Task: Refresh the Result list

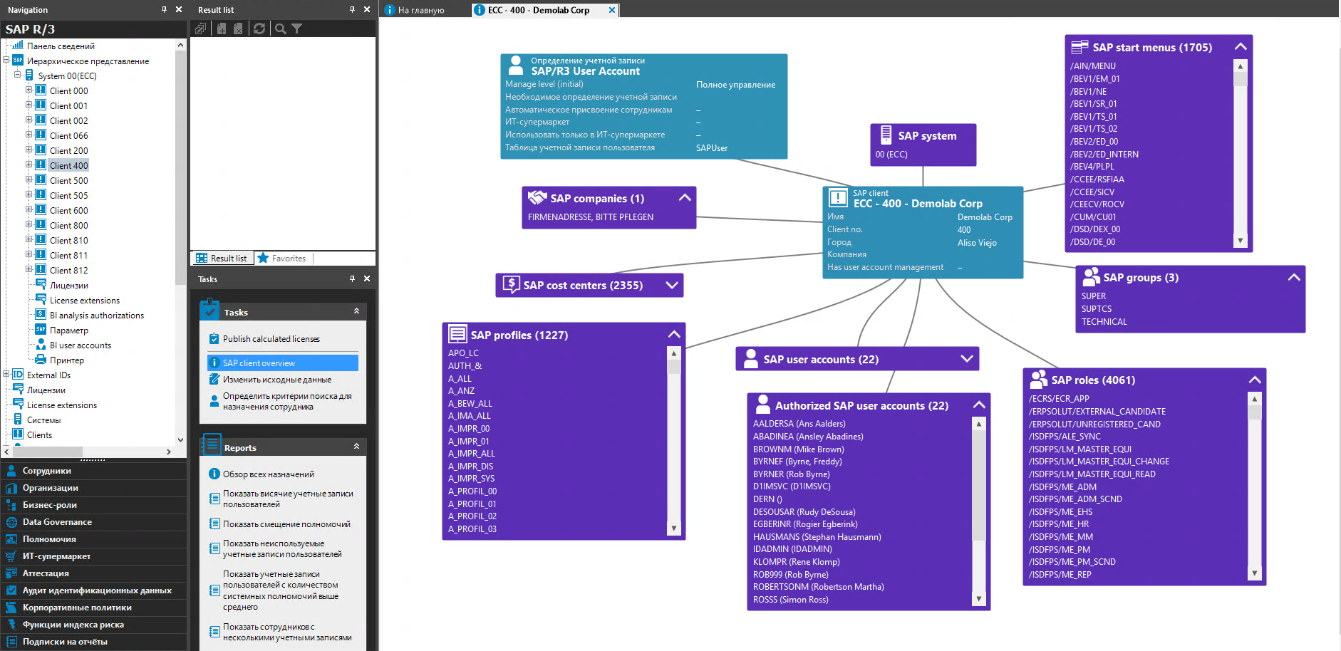Action: 259,28
